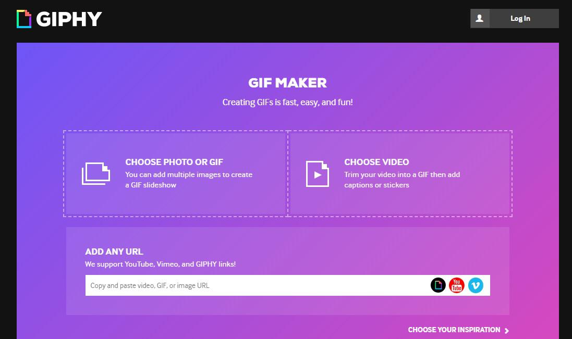
Task: Click the GIF Maker title
Action: [287, 83]
